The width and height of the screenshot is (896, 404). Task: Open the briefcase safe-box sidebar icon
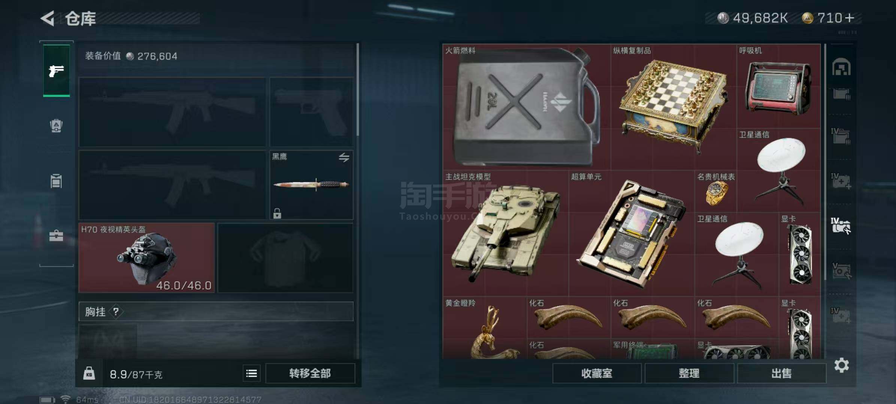(56, 236)
